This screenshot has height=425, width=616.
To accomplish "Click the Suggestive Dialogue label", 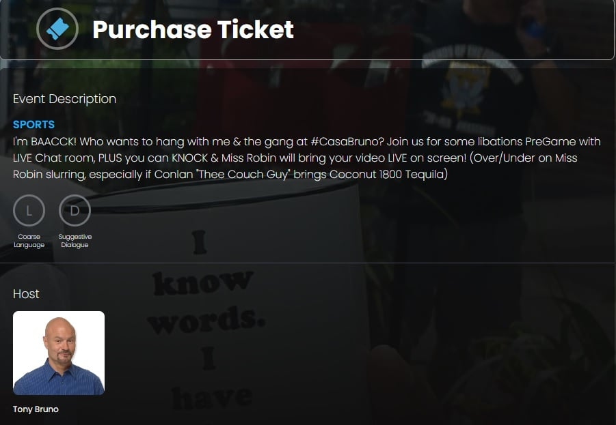I will coord(75,241).
